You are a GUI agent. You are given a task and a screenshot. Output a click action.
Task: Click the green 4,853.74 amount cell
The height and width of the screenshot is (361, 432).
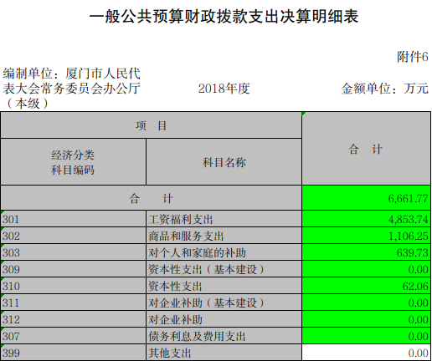coord(366,219)
